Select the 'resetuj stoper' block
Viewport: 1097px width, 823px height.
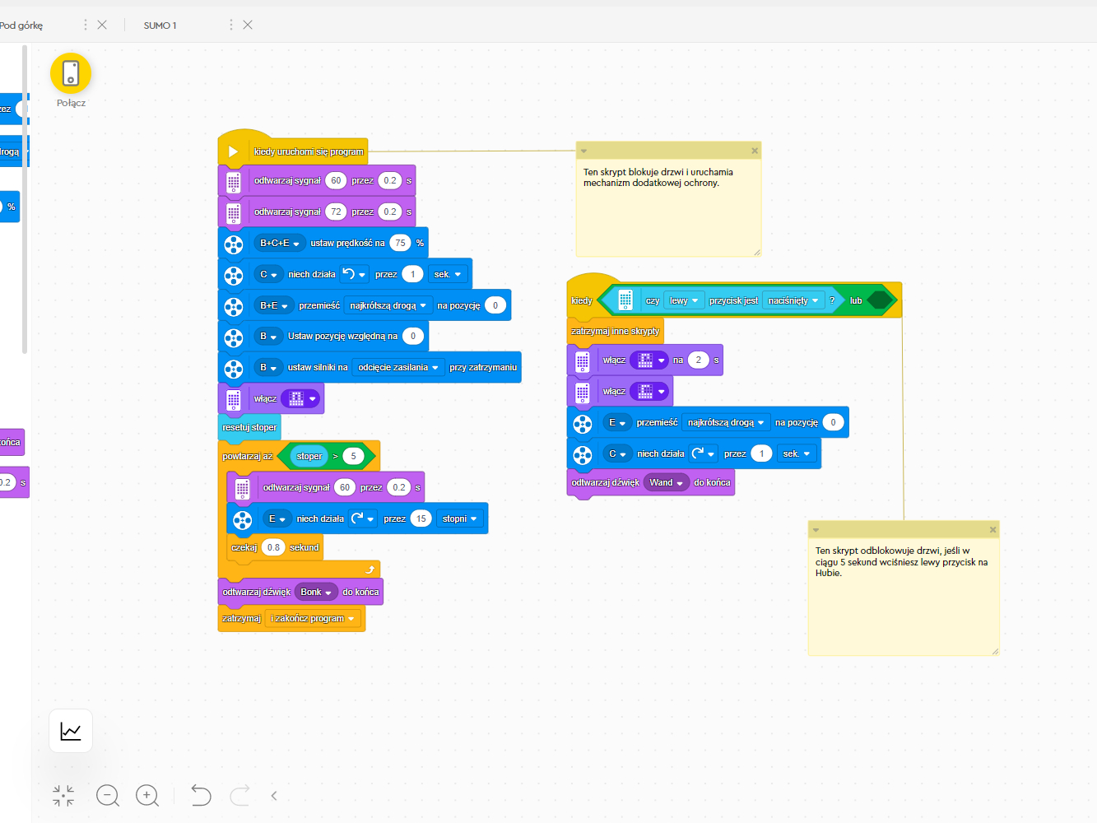249,427
